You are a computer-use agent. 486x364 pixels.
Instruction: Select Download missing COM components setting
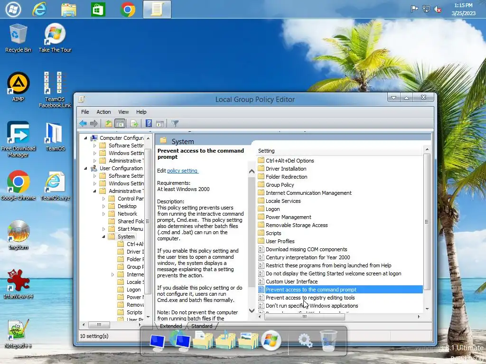306,249
